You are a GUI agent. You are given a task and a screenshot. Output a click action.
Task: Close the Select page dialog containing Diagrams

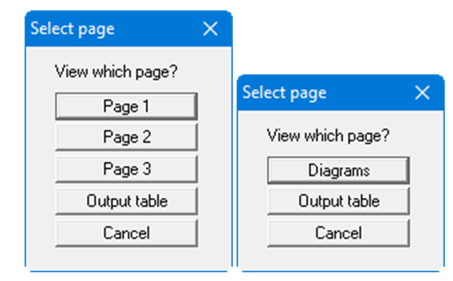point(422,93)
